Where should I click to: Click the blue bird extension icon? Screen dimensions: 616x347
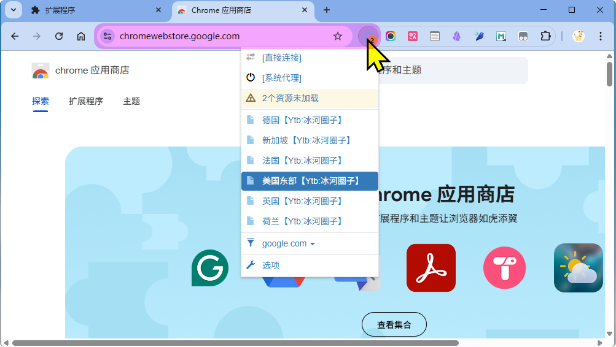tap(479, 36)
